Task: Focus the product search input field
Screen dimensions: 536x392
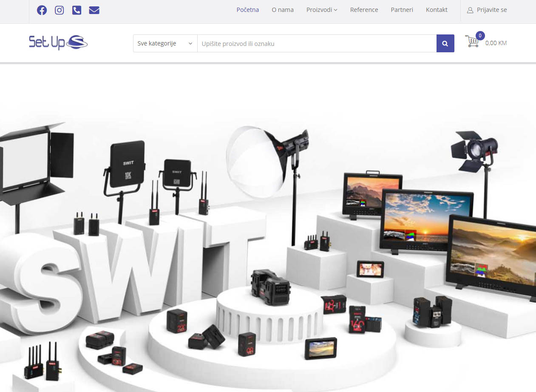Action: pos(317,43)
